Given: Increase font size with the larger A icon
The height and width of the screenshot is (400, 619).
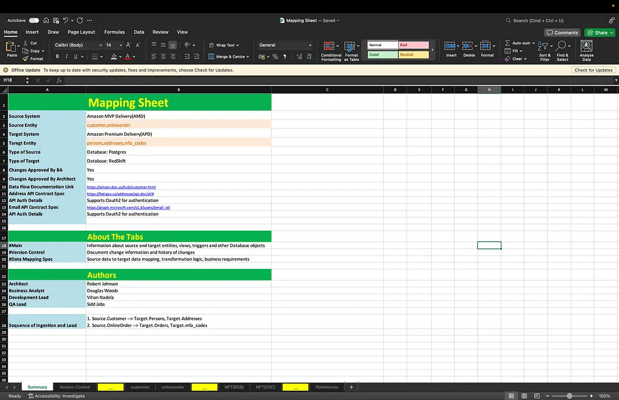Looking at the screenshot, I should (128, 45).
